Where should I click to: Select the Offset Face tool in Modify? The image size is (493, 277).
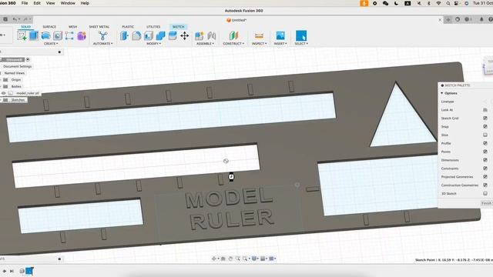(x=173, y=35)
